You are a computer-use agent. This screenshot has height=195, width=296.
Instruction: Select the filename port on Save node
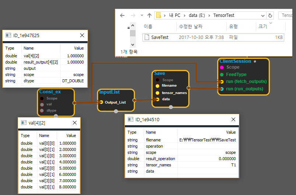158,86
